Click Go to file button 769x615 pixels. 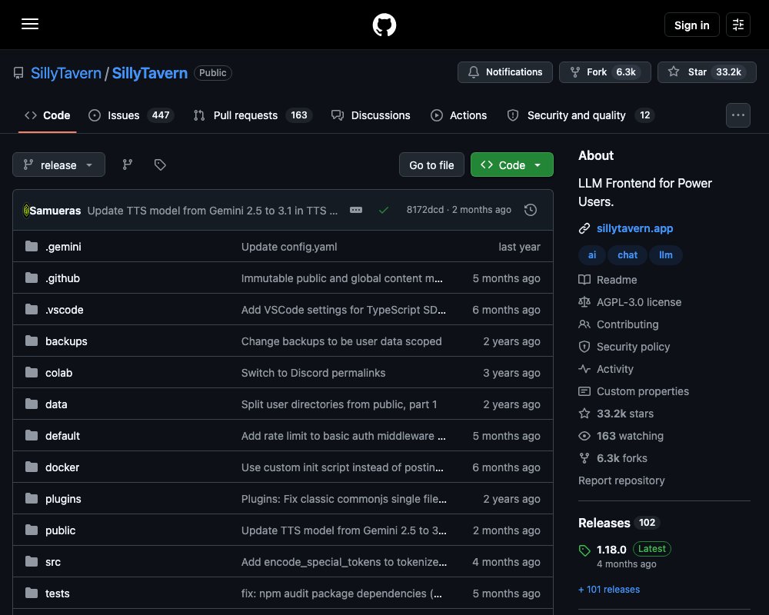[x=431, y=165]
